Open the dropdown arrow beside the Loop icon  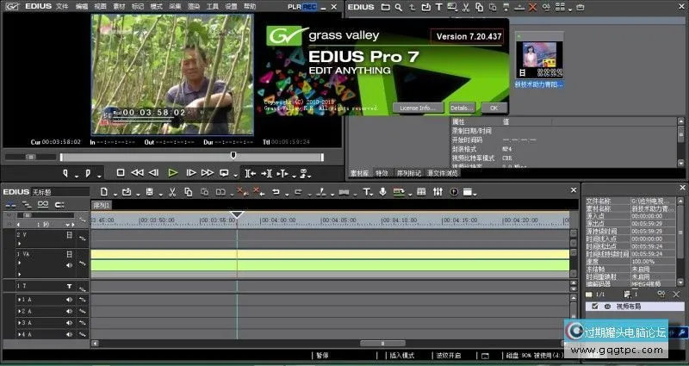[x=235, y=177]
